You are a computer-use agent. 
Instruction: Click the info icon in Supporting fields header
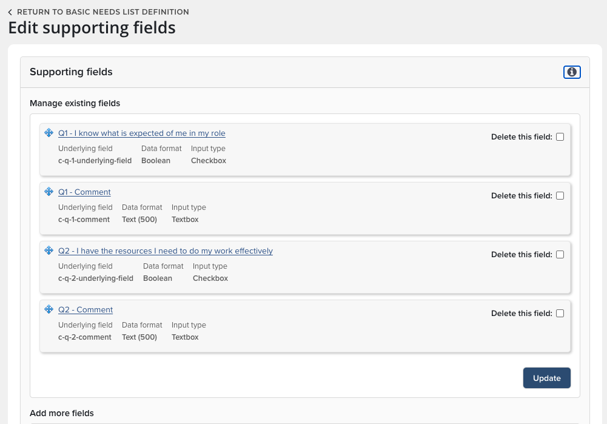(x=572, y=72)
